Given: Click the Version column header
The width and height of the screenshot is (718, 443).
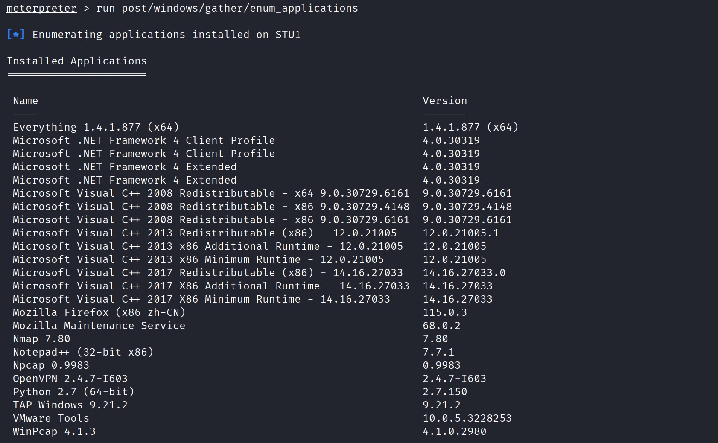Looking at the screenshot, I should click(x=445, y=101).
